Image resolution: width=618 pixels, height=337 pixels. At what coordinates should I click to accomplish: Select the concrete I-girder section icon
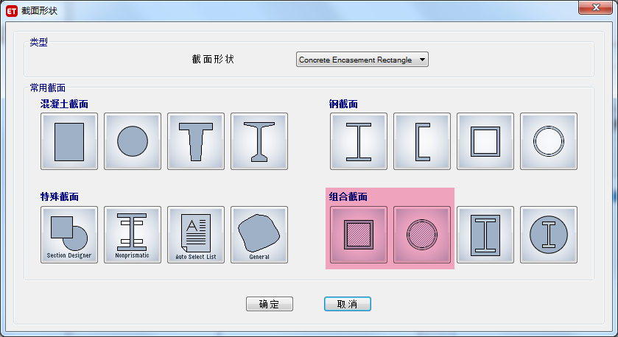259,141
